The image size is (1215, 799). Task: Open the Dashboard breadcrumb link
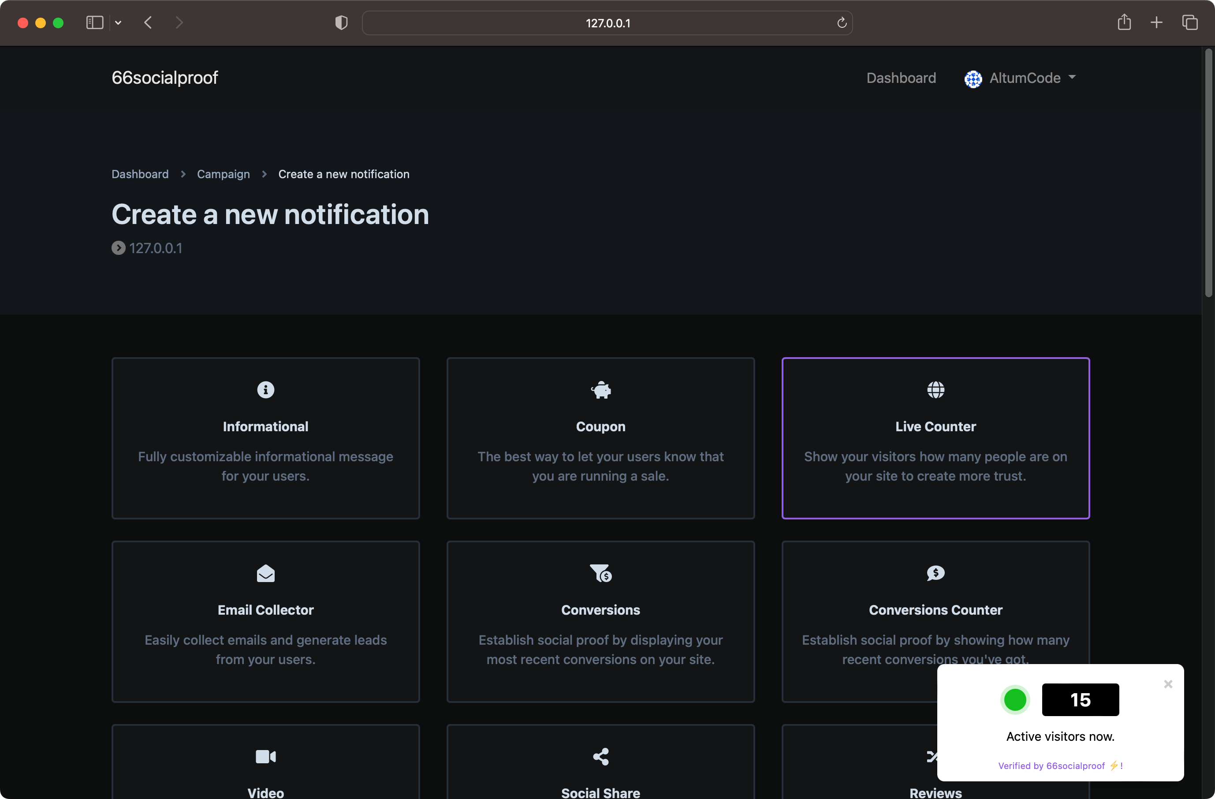coord(140,174)
